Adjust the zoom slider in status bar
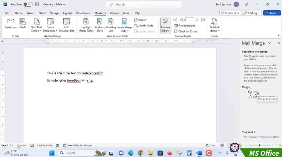Viewport: 282px width, 157px height. coord(260,145)
